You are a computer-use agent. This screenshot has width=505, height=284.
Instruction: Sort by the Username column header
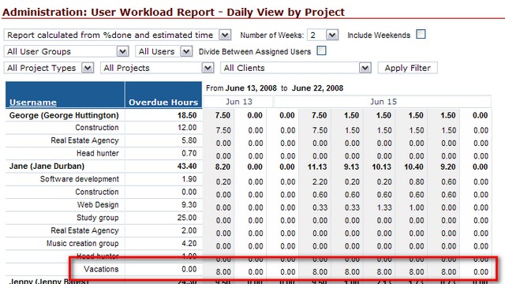(x=33, y=103)
